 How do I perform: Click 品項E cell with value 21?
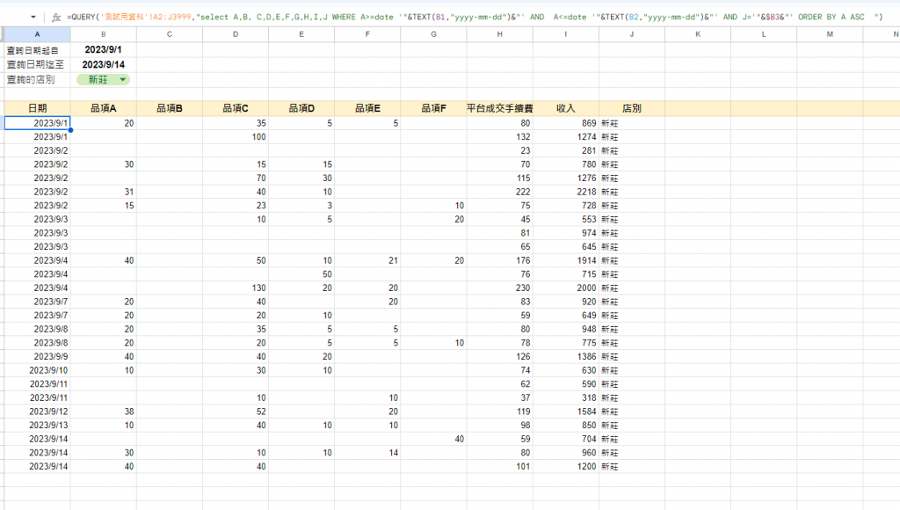pos(367,261)
